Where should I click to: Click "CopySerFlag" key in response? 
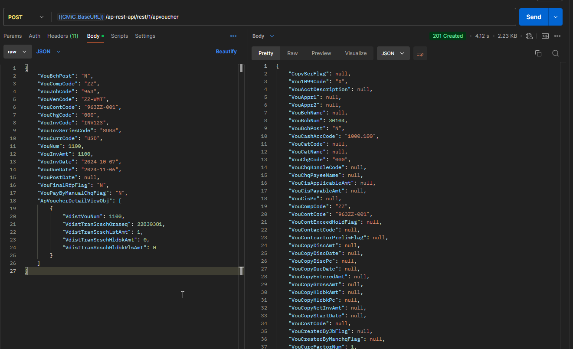[x=308, y=74]
